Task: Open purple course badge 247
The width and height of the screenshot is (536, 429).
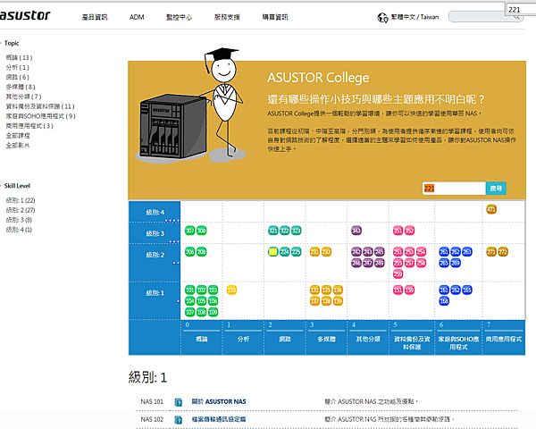Action: 368,263
